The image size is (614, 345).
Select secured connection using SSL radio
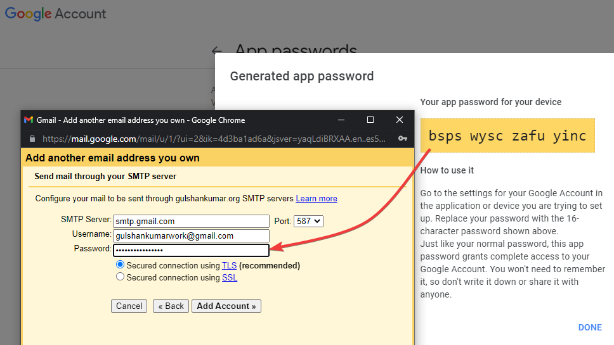(x=121, y=277)
